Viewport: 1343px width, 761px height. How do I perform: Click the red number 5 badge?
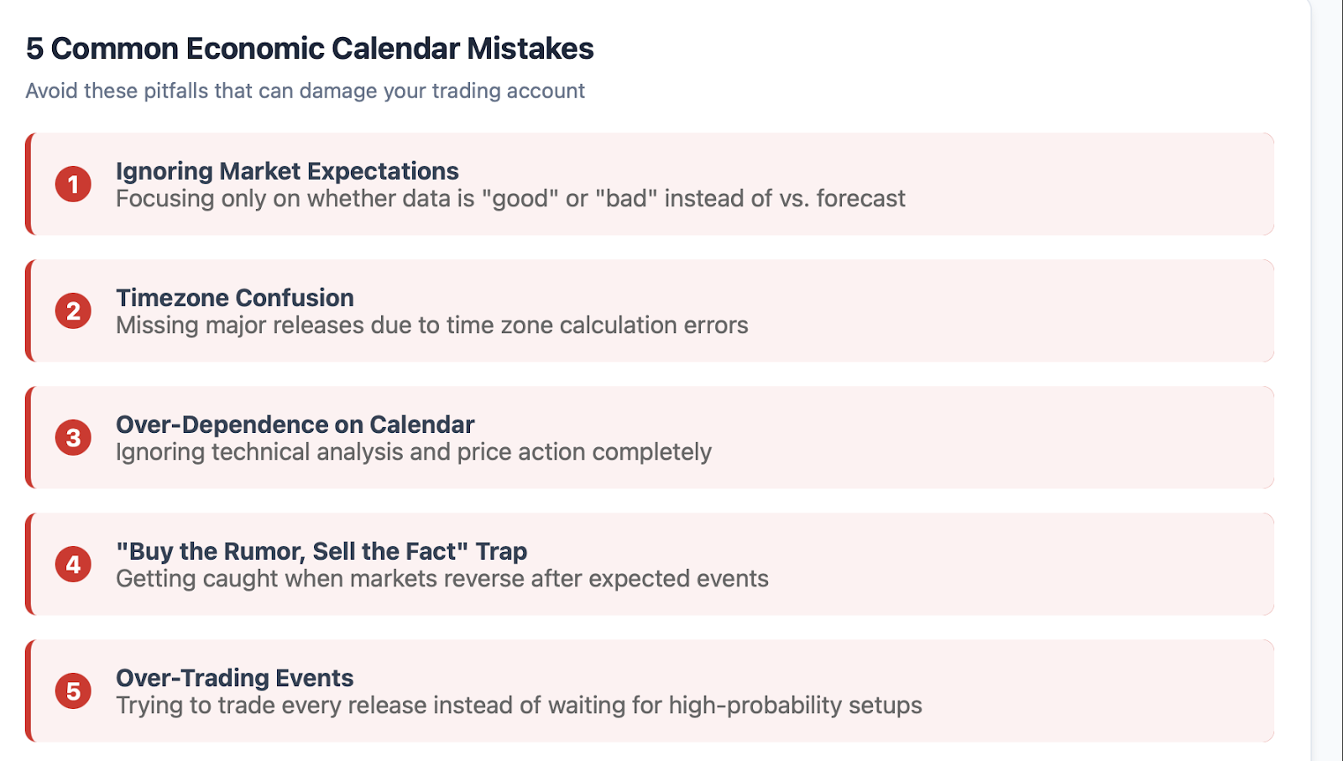pyautogui.click(x=73, y=691)
